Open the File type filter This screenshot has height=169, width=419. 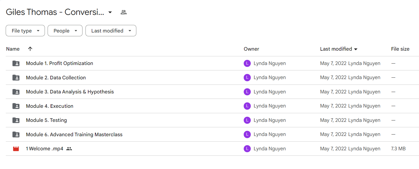pyautogui.click(x=25, y=31)
